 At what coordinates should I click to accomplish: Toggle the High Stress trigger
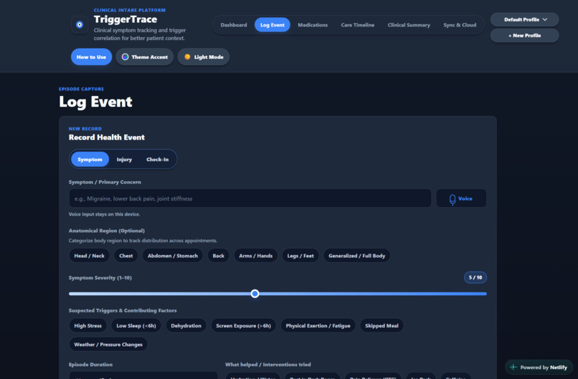(87, 325)
